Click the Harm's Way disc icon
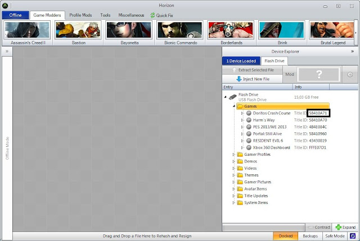This screenshot has width=360, height=241. tap(249, 120)
